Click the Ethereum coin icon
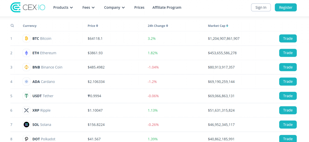Image resolution: width=309 pixels, height=142 pixels. point(27,53)
